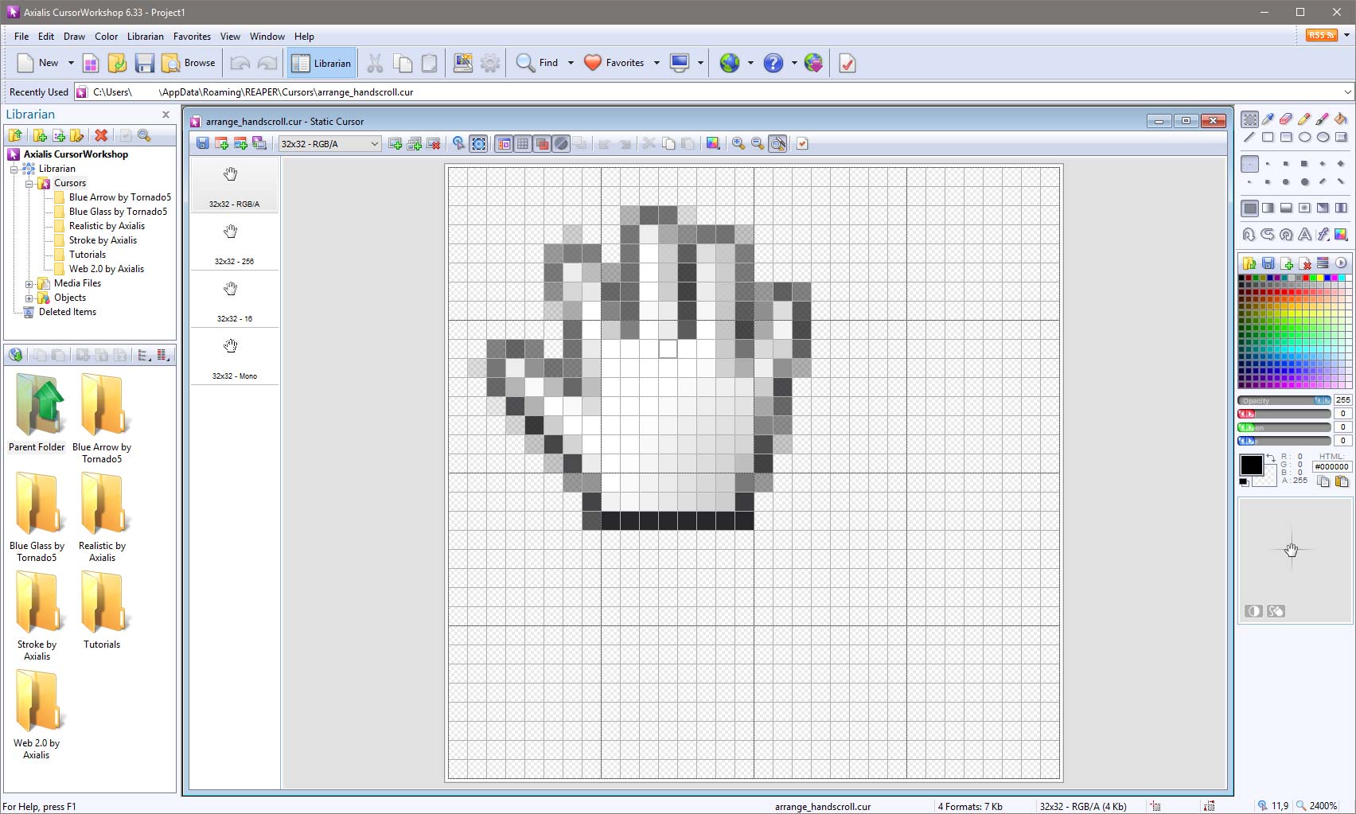Select the Paint Bucket fill tool
This screenshot has height=814, width=1356.
coord(1341,119)
